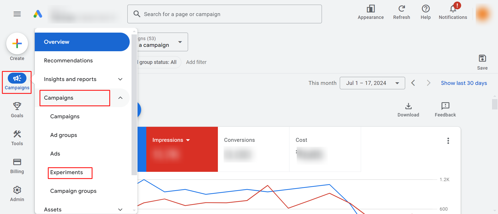This screenshot has height=214, width=498.
Task: Open Campaigns in the left sidebar
Action: tap(17, 82)
